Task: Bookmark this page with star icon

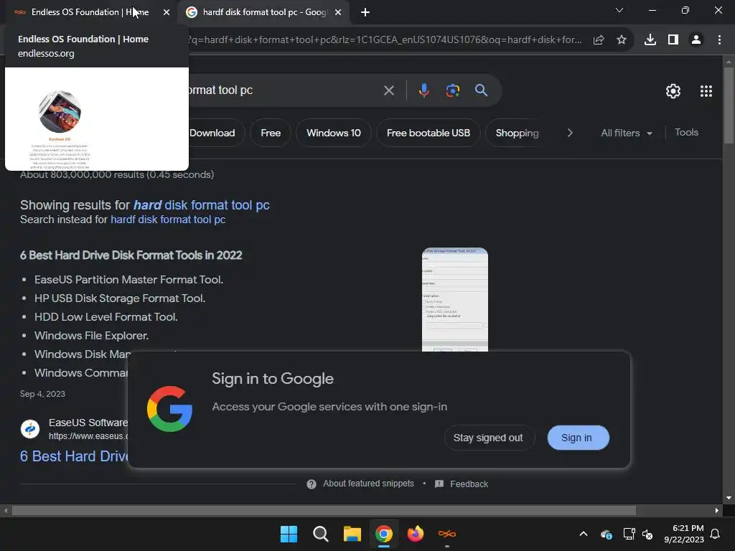Action: tap(622, 40)
